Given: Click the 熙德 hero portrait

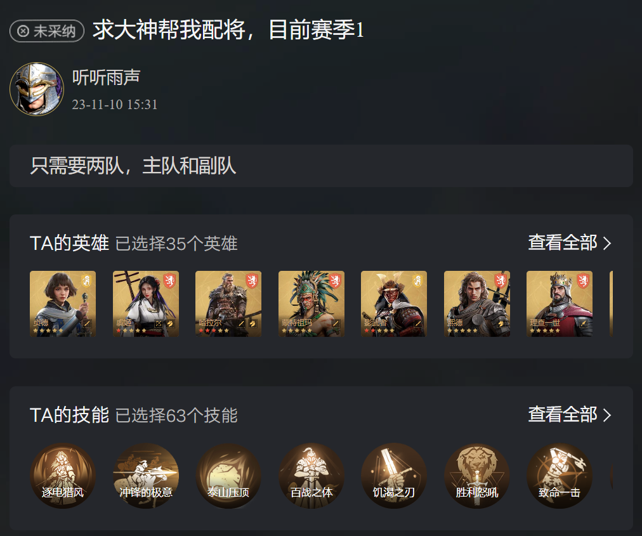Looking at the screenshot, I should 477,304.
